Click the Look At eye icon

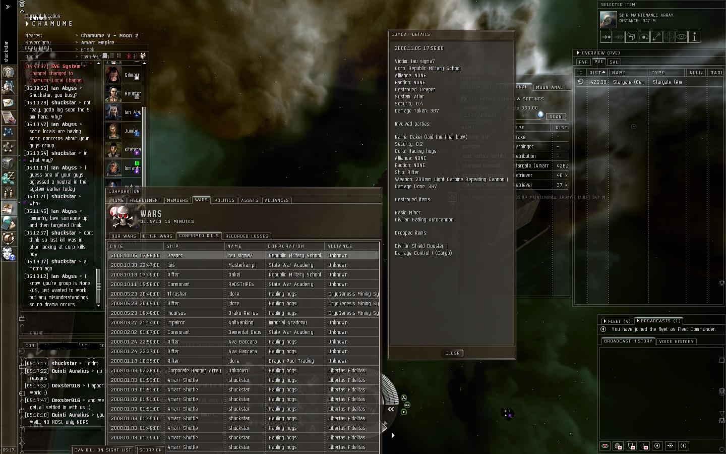(x=682, y=37)
